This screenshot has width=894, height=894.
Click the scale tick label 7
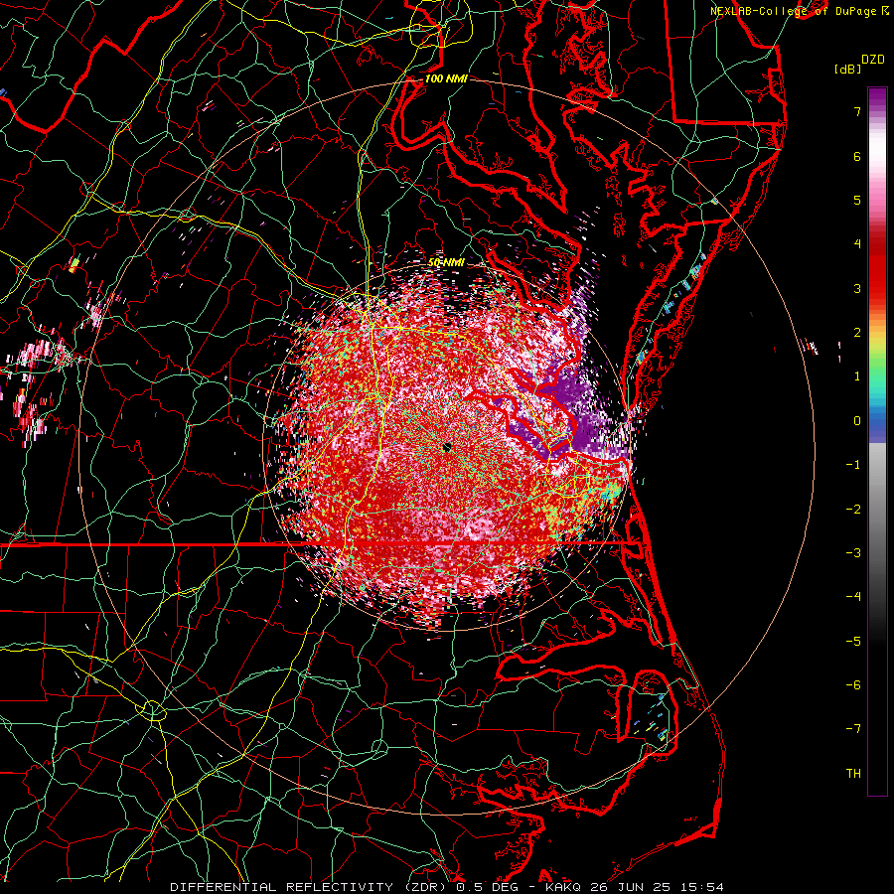(857, 111)
